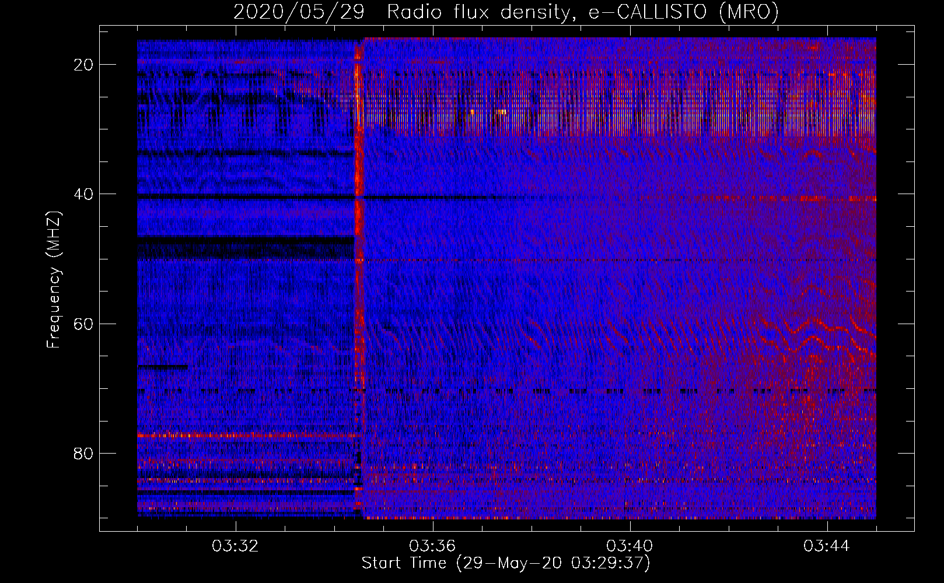Click the 03:32 time tick label
This screenshot has width=944, height=583.
[235, 546]
